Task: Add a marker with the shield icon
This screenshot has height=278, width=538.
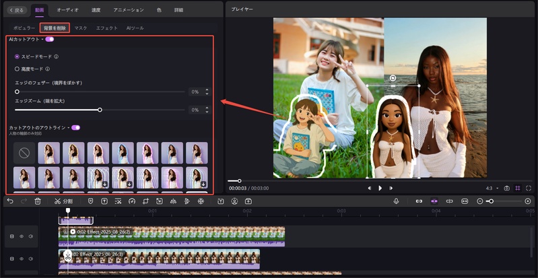Action: pos(91,201)
